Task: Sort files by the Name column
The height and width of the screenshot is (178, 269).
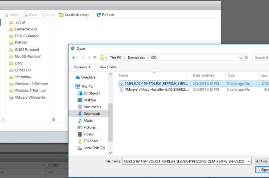Action: pos(155,75)
